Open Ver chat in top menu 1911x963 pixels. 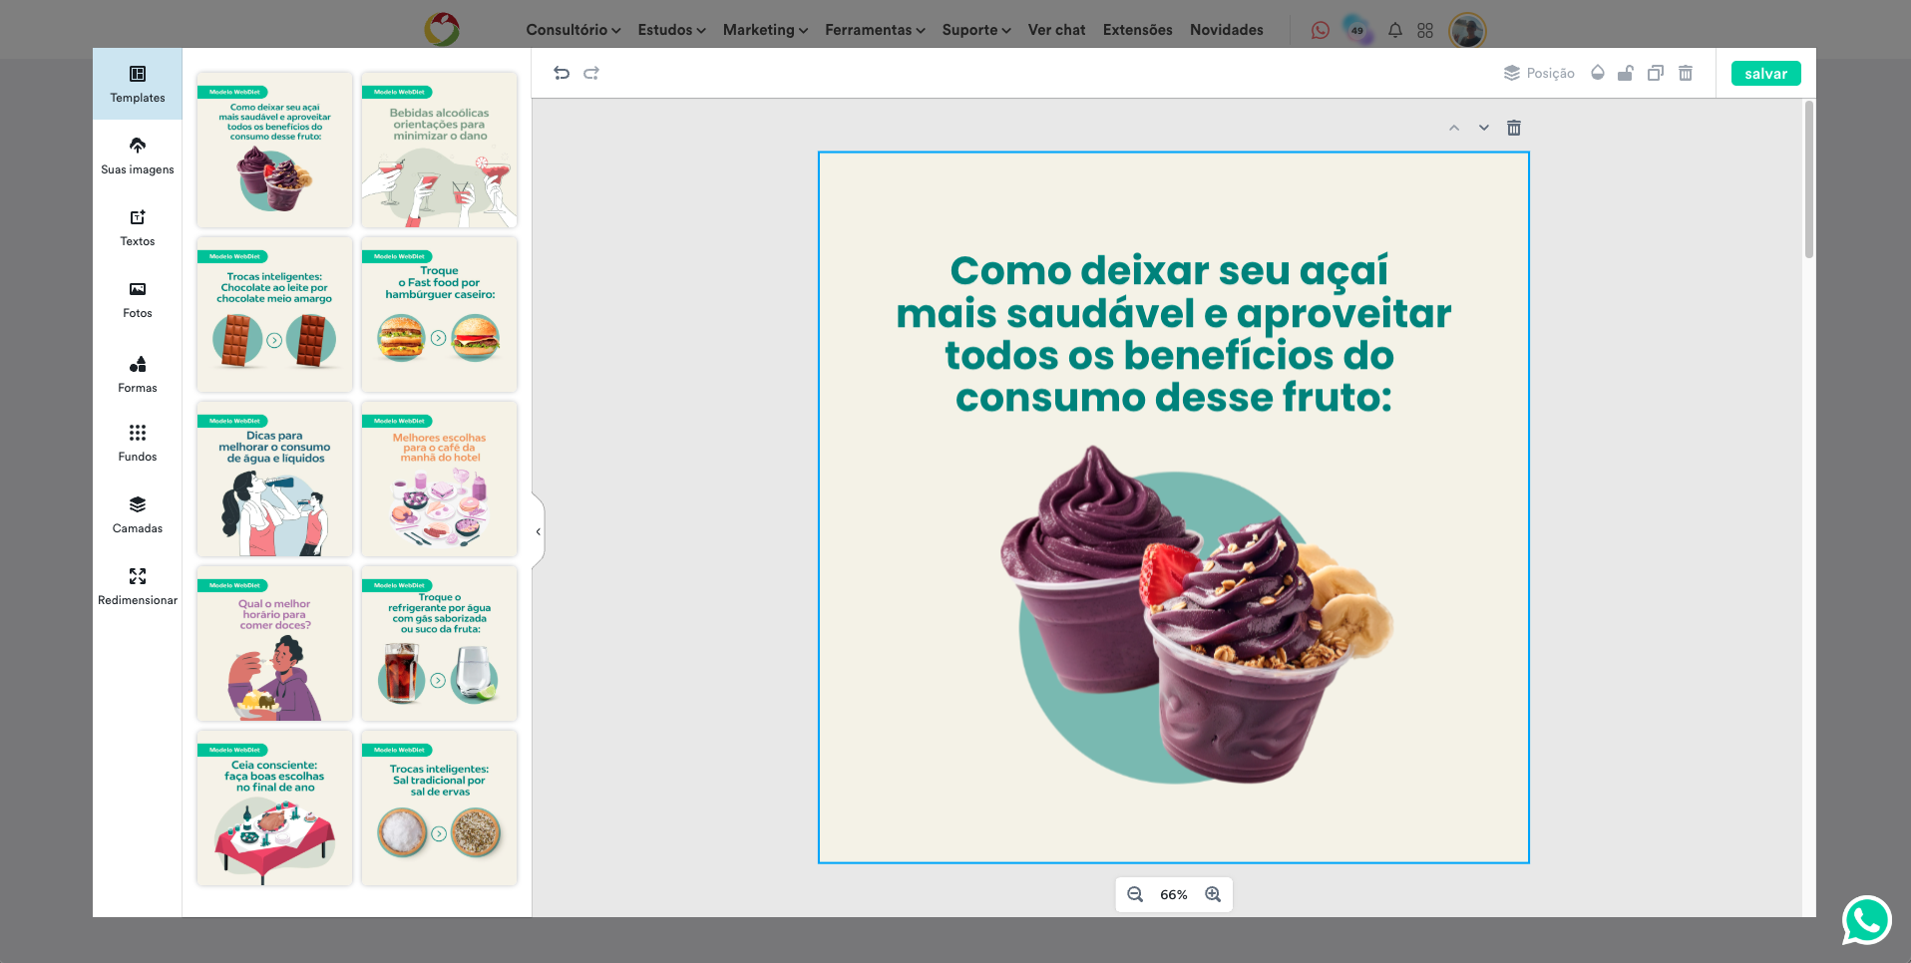pyautogui.click(x=1056, y=30)
